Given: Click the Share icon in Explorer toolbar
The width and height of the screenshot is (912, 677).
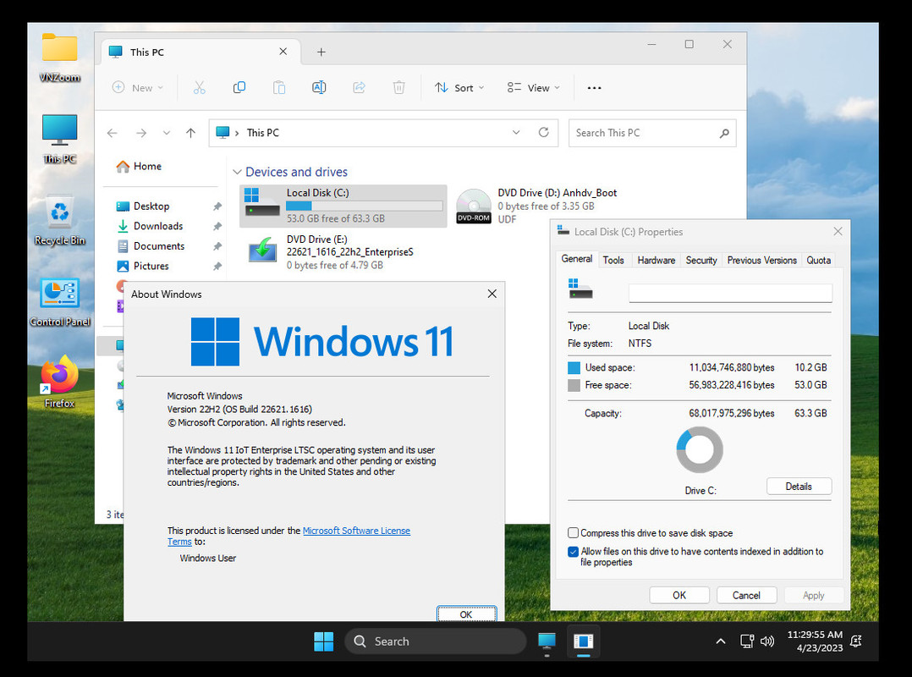Looking at the screenshot, I should [x=359, y=88].
